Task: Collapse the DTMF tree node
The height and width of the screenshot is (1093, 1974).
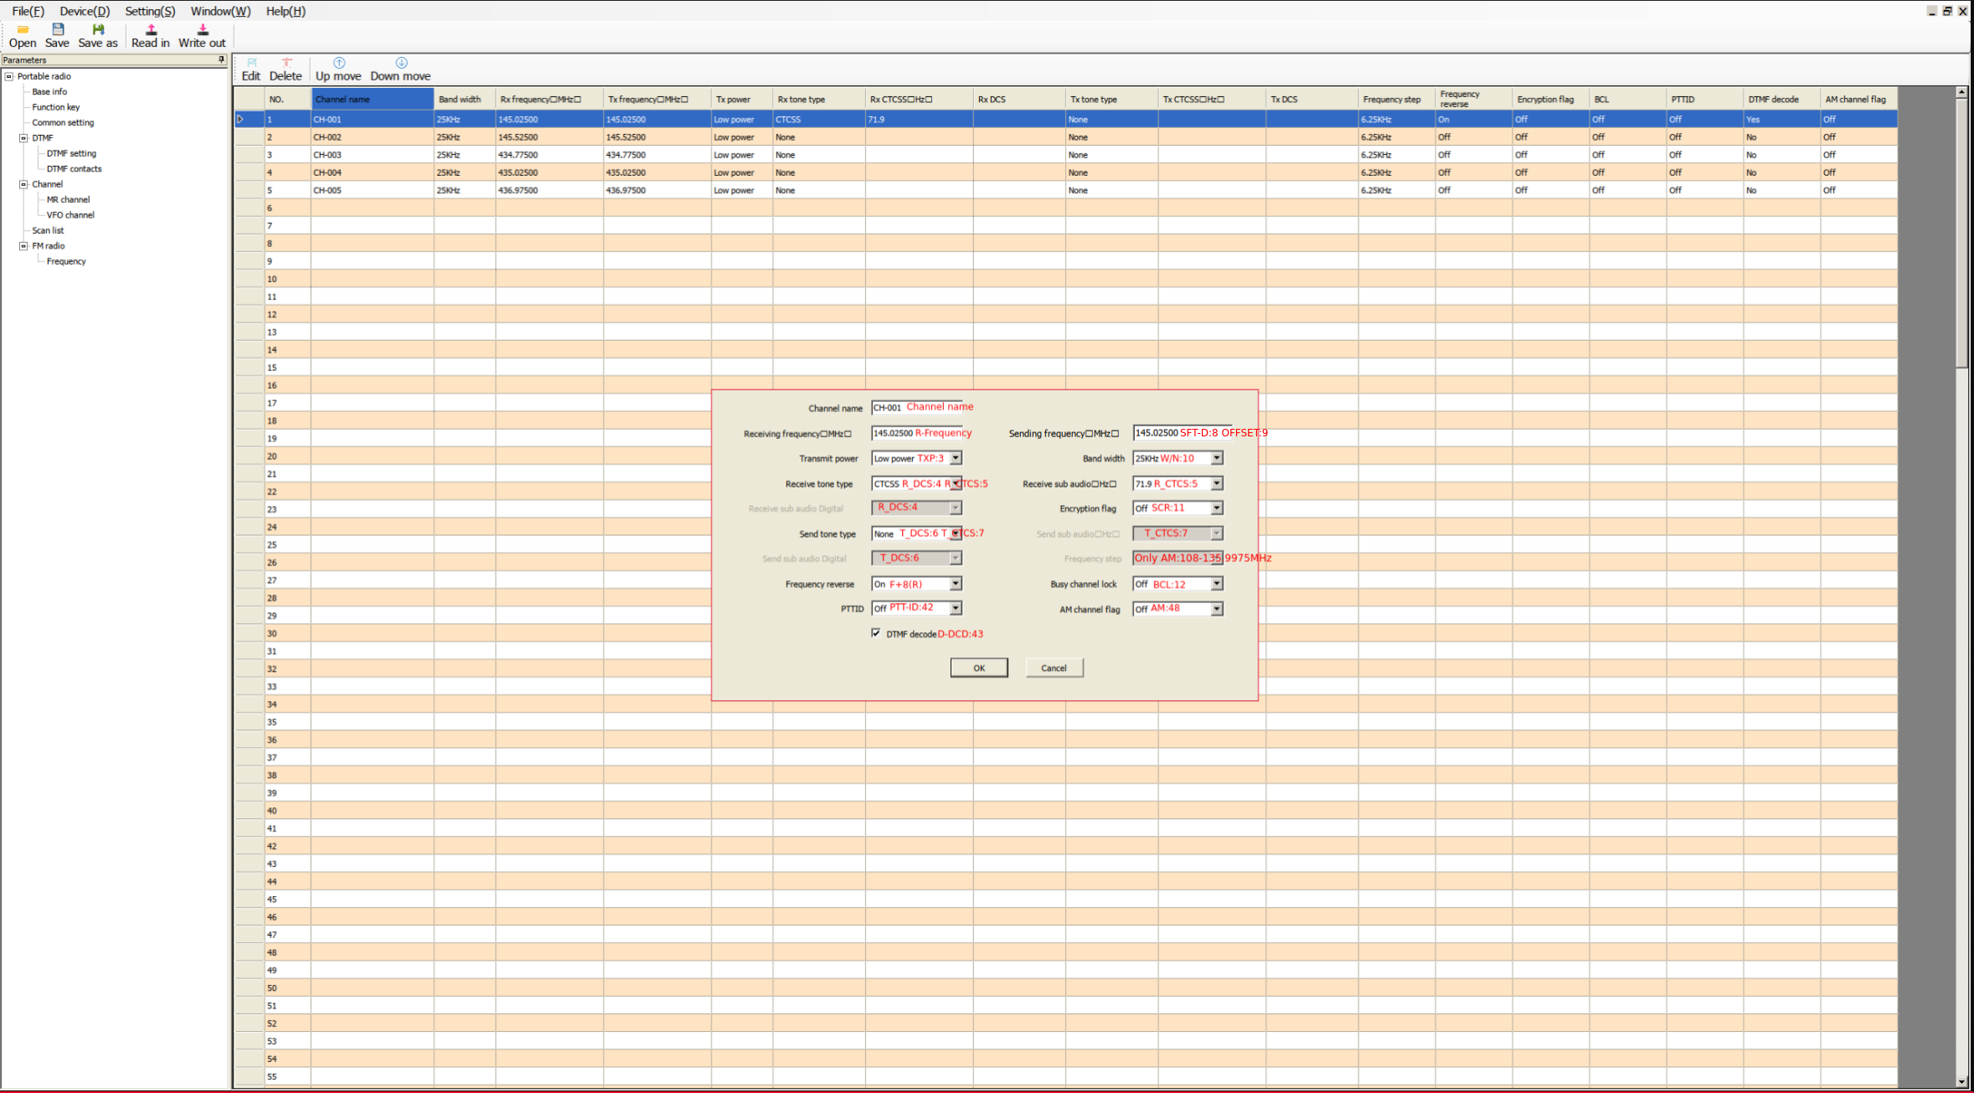Action: click(23, 138)
